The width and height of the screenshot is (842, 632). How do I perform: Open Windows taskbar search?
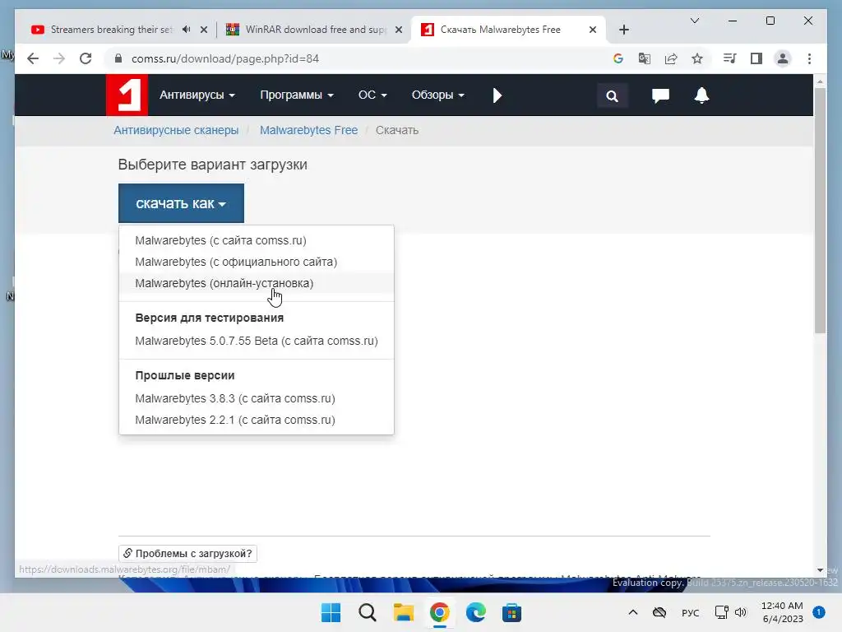click(368, 612)
